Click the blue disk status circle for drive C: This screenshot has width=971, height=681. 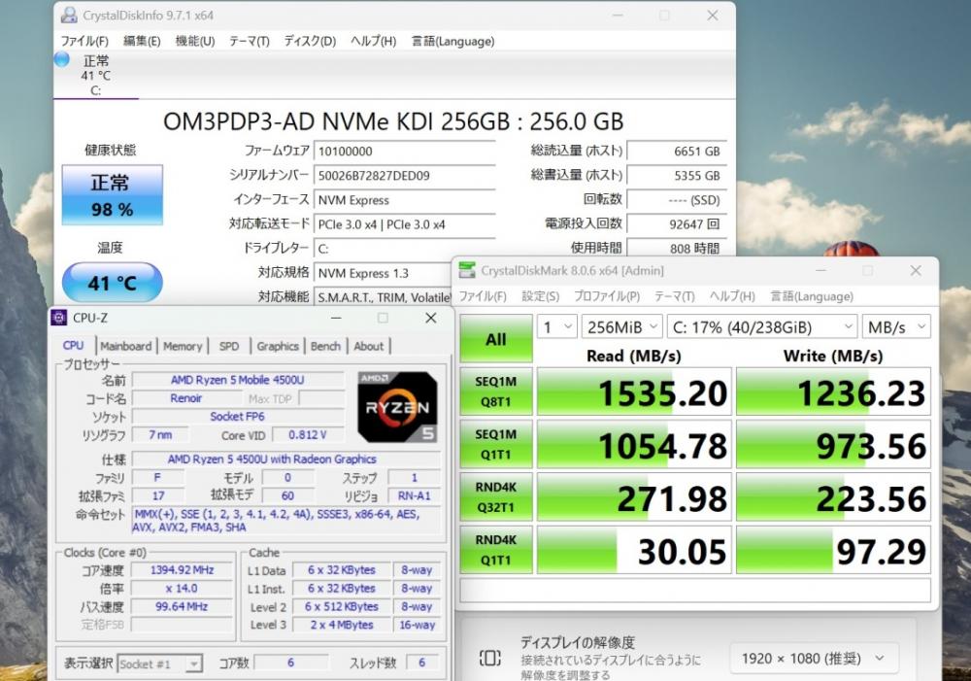coord(62,60)
